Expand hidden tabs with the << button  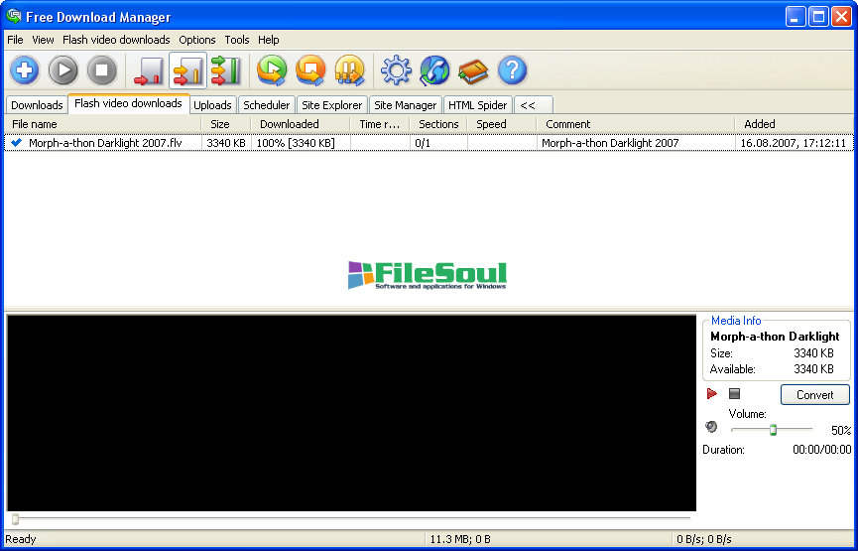pos(528,105)
